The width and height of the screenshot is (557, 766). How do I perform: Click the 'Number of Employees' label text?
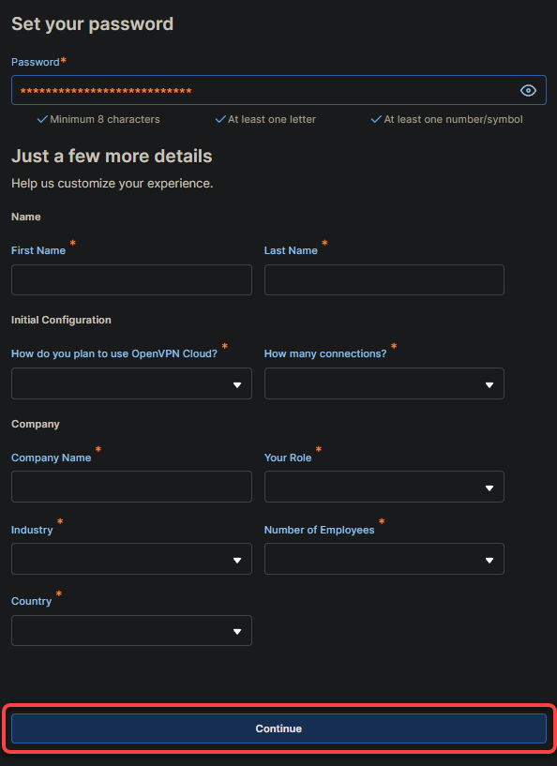319,530
